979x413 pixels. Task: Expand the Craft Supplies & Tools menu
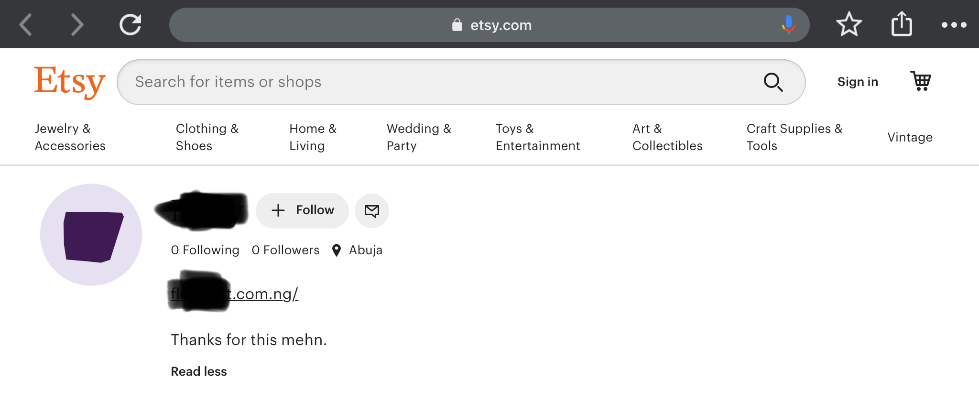(794, 137)
